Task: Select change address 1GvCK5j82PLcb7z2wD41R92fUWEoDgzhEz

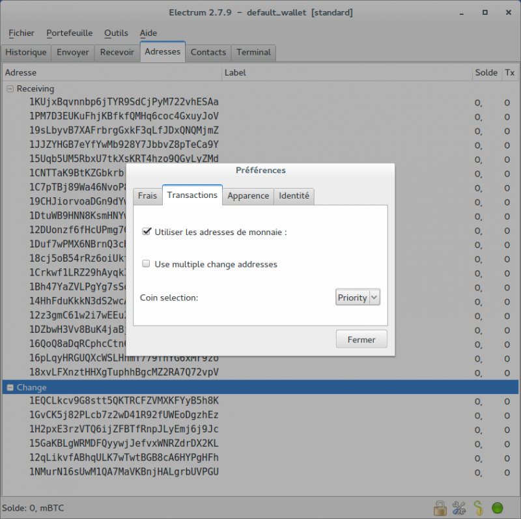Action: [124, 415]
